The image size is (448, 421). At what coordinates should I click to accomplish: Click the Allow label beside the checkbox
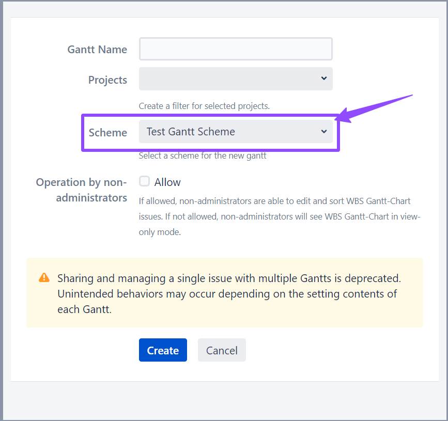click(168, 181)
